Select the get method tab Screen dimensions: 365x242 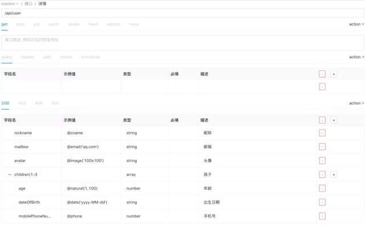click(5, 24)
